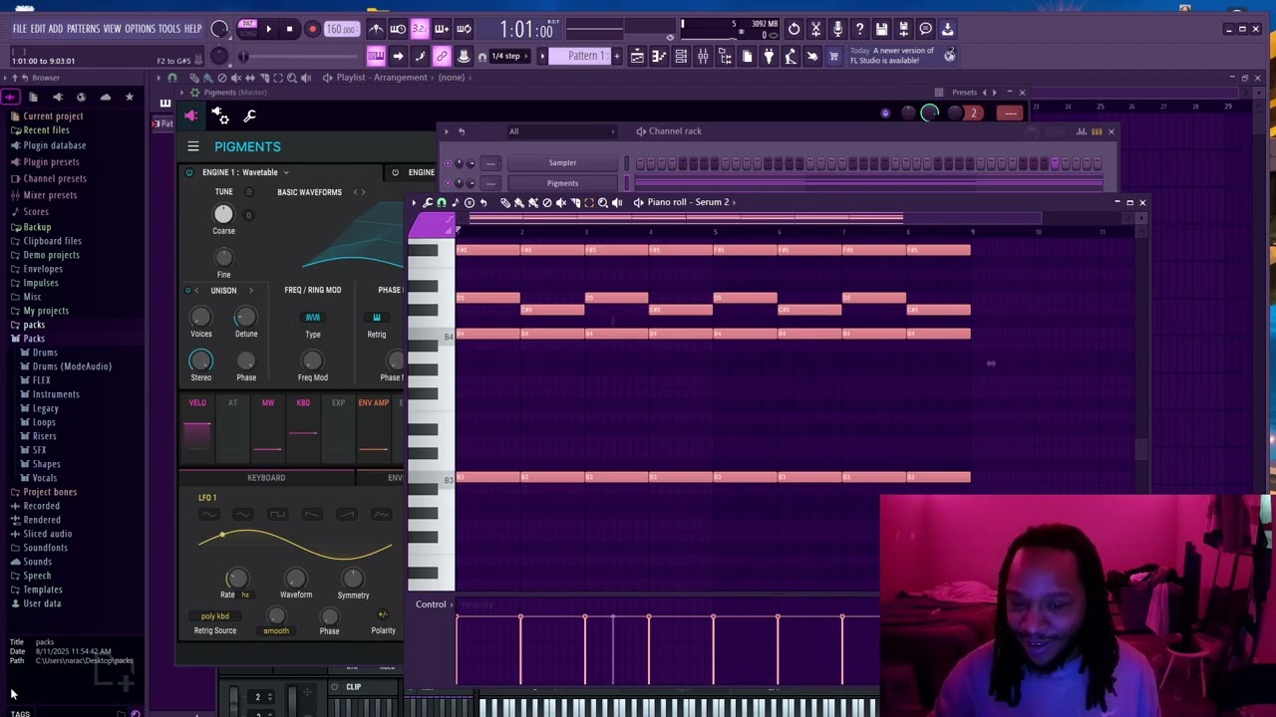Click next basic waveform arrow
Viewport: 1276px width, 717px height.
(362, 192)
